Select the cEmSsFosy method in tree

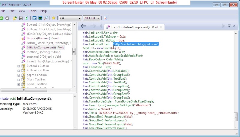pos(49,34)
